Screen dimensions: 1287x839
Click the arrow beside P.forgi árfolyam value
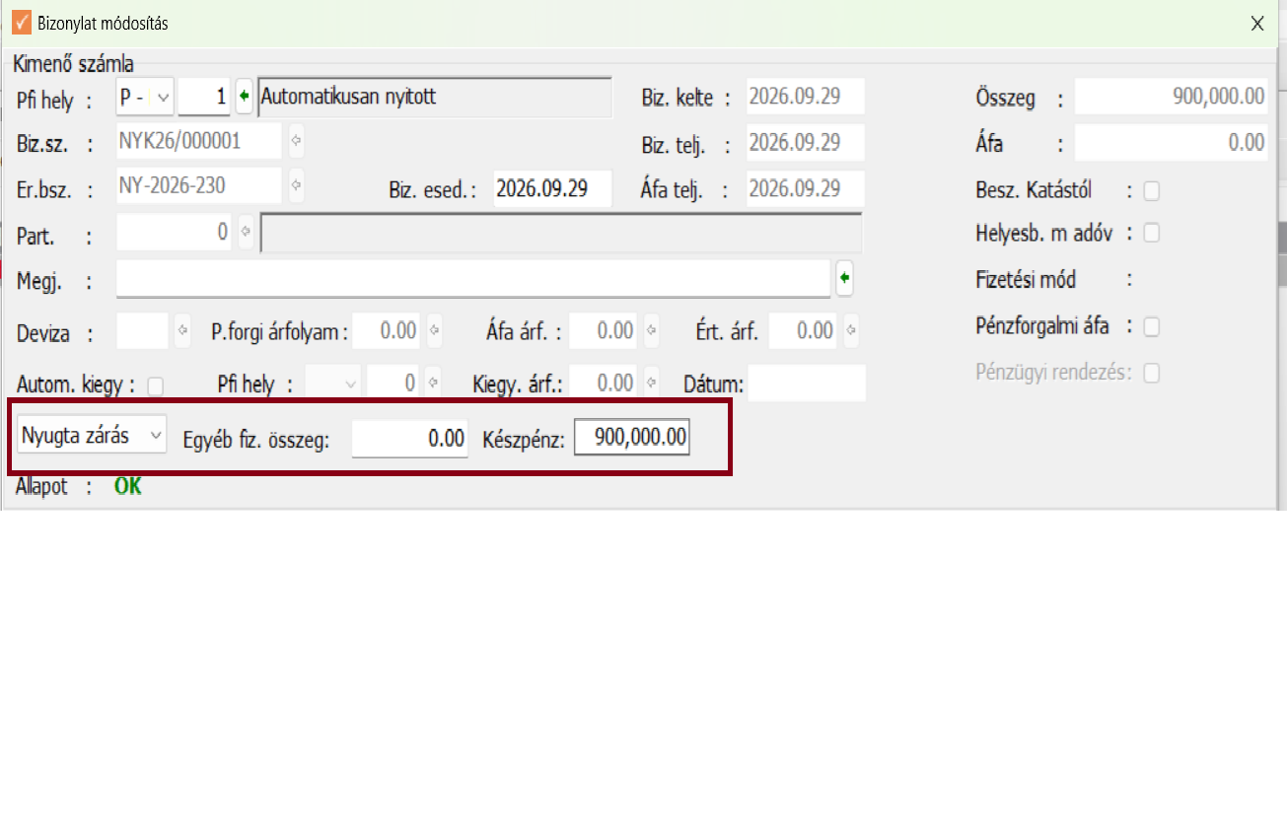point(433,330)
